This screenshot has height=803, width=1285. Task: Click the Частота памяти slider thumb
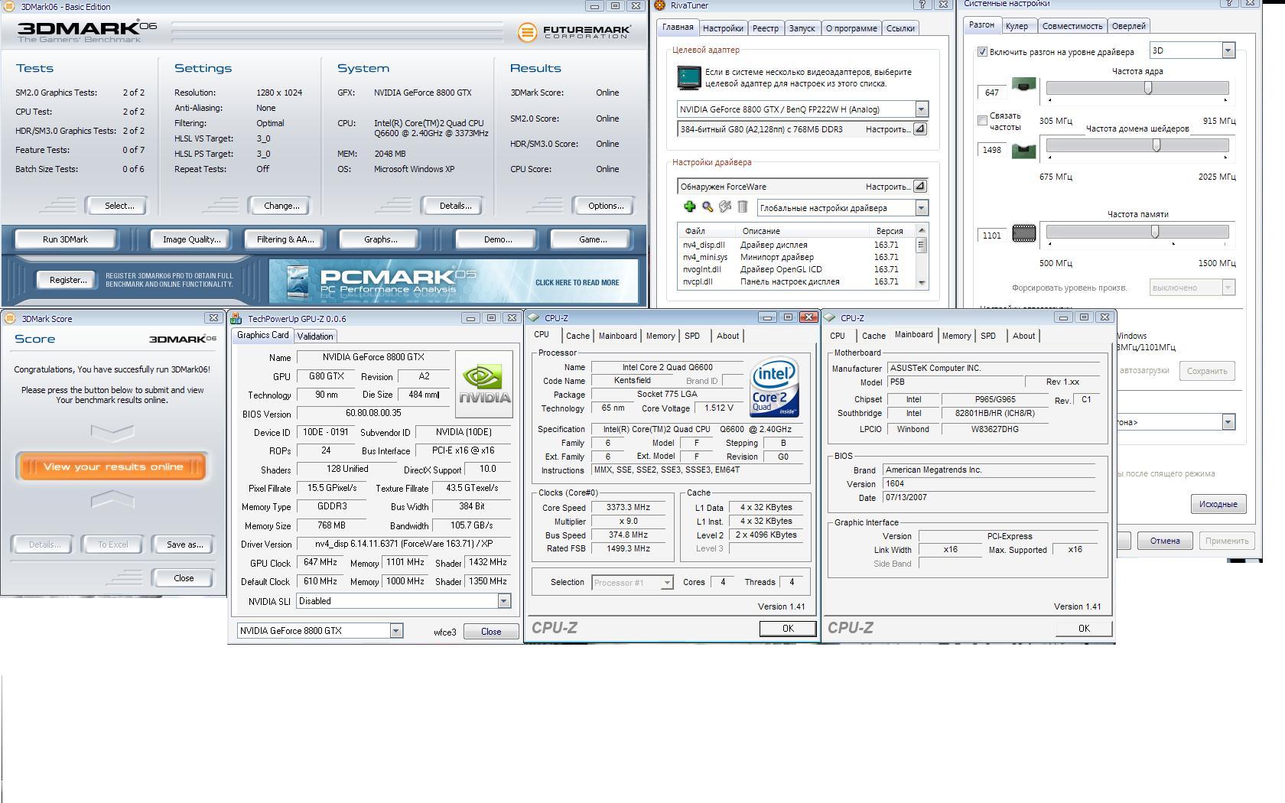[1155, 232]
